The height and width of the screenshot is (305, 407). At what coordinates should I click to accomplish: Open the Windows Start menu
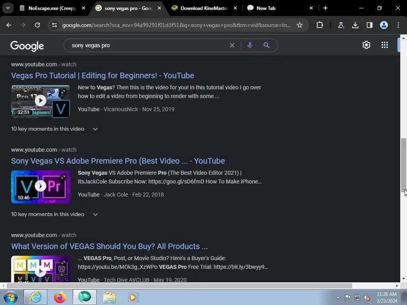(11, 297)
